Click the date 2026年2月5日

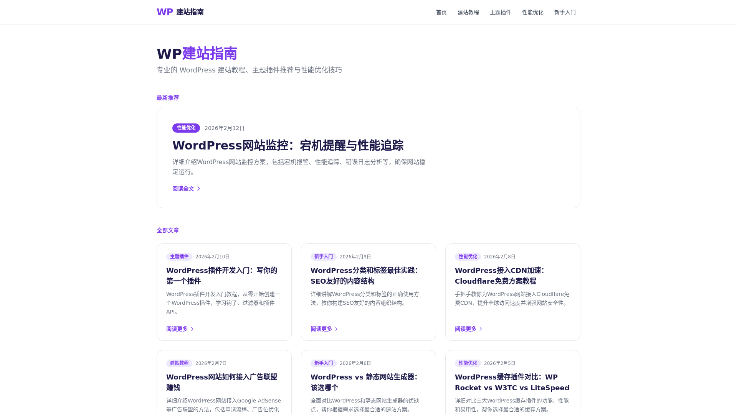click(x=500, y=363)
